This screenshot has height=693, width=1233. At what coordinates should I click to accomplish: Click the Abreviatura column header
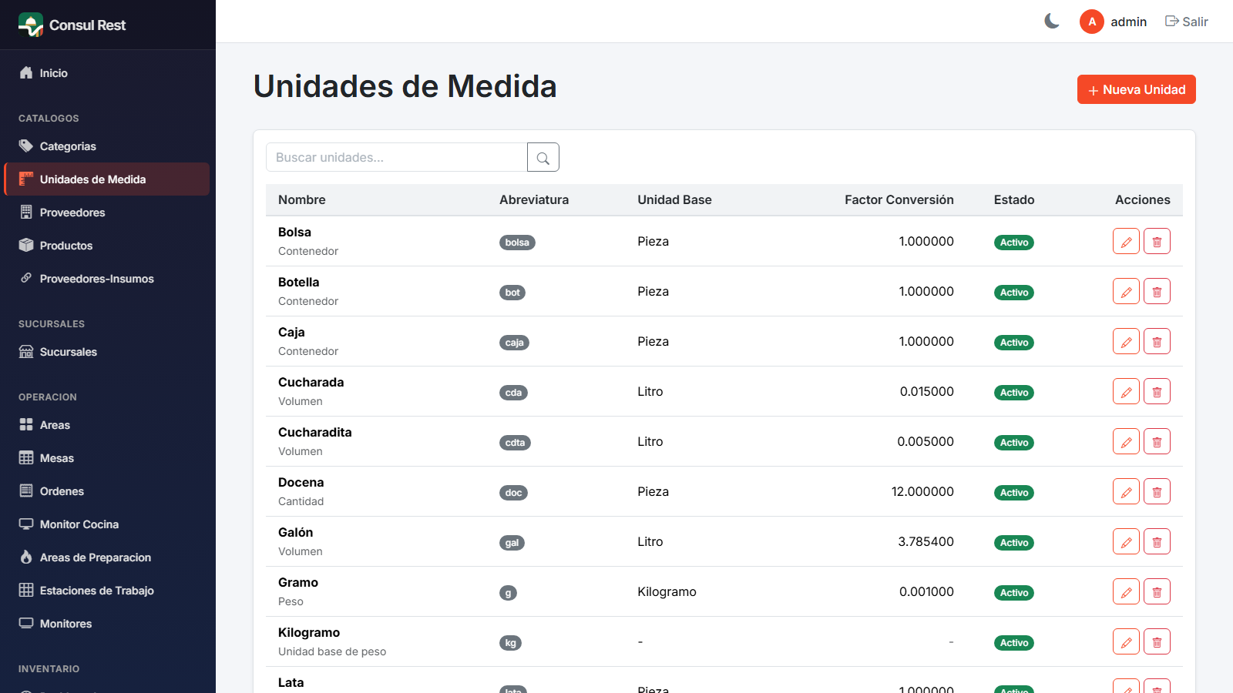[534, 200]
